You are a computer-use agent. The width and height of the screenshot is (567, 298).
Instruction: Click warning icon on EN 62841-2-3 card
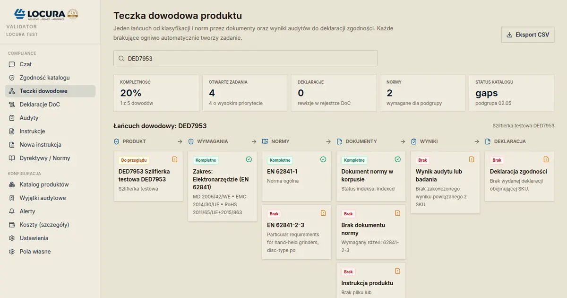(323, 213)
